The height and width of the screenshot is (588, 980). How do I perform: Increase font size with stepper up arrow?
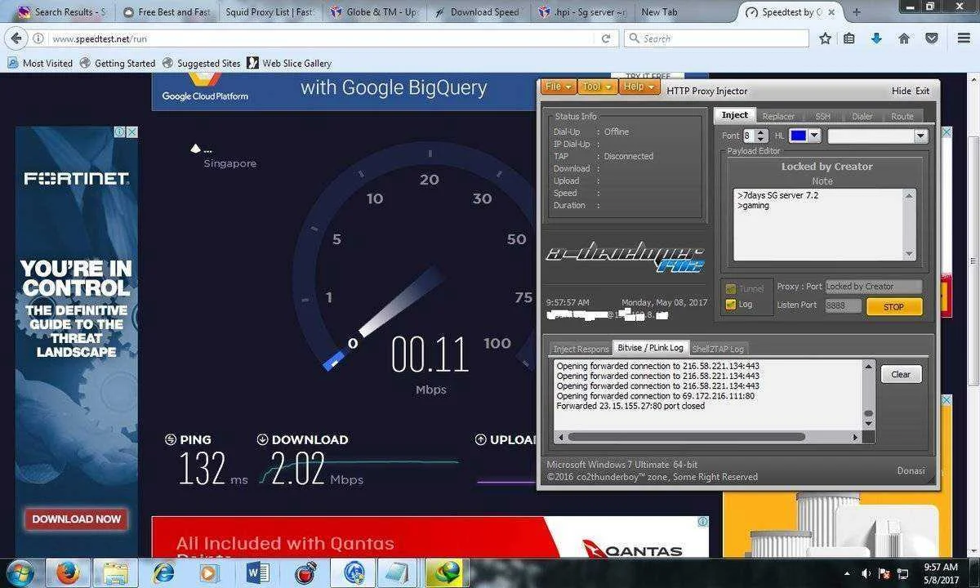tap(762, 132)
